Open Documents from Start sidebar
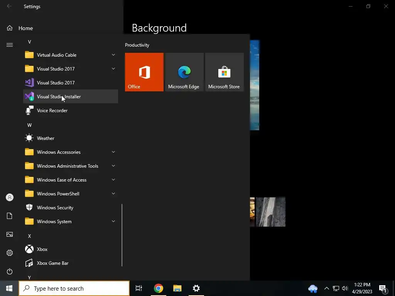This screenshot has width=395, height=296. click(10, 216)
